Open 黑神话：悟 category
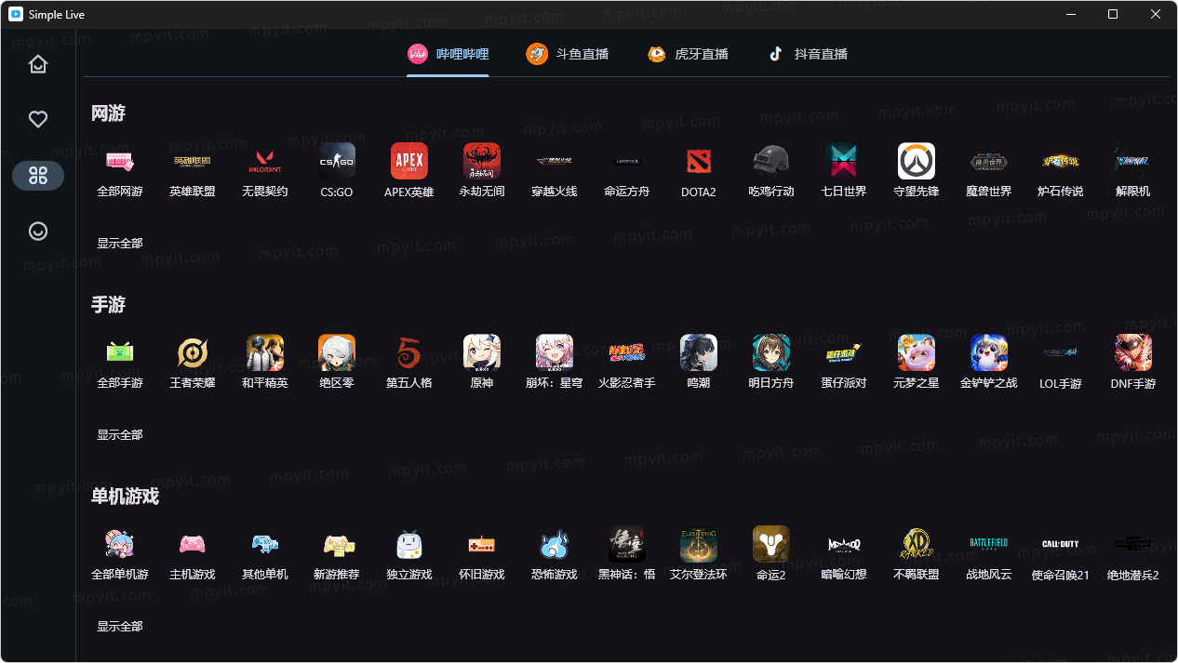The width and height of the screenshot is (1178, 663). (627, 553)
